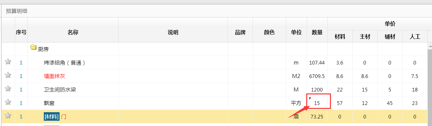432x126 pixels.
Task: Star the 烤漆铝角（普通） row
Action: click(x=8, y=62)
